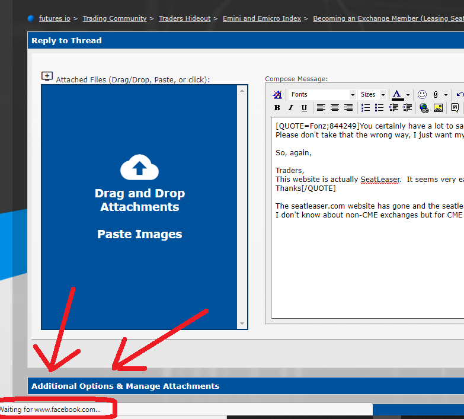Click the misspelled word SeatLeaser
464x419 pixels.
coord(380,180)
